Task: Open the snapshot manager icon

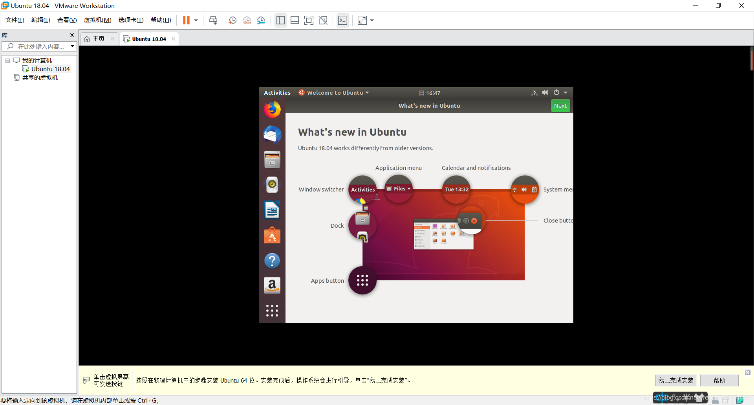Action: point(261,20)
